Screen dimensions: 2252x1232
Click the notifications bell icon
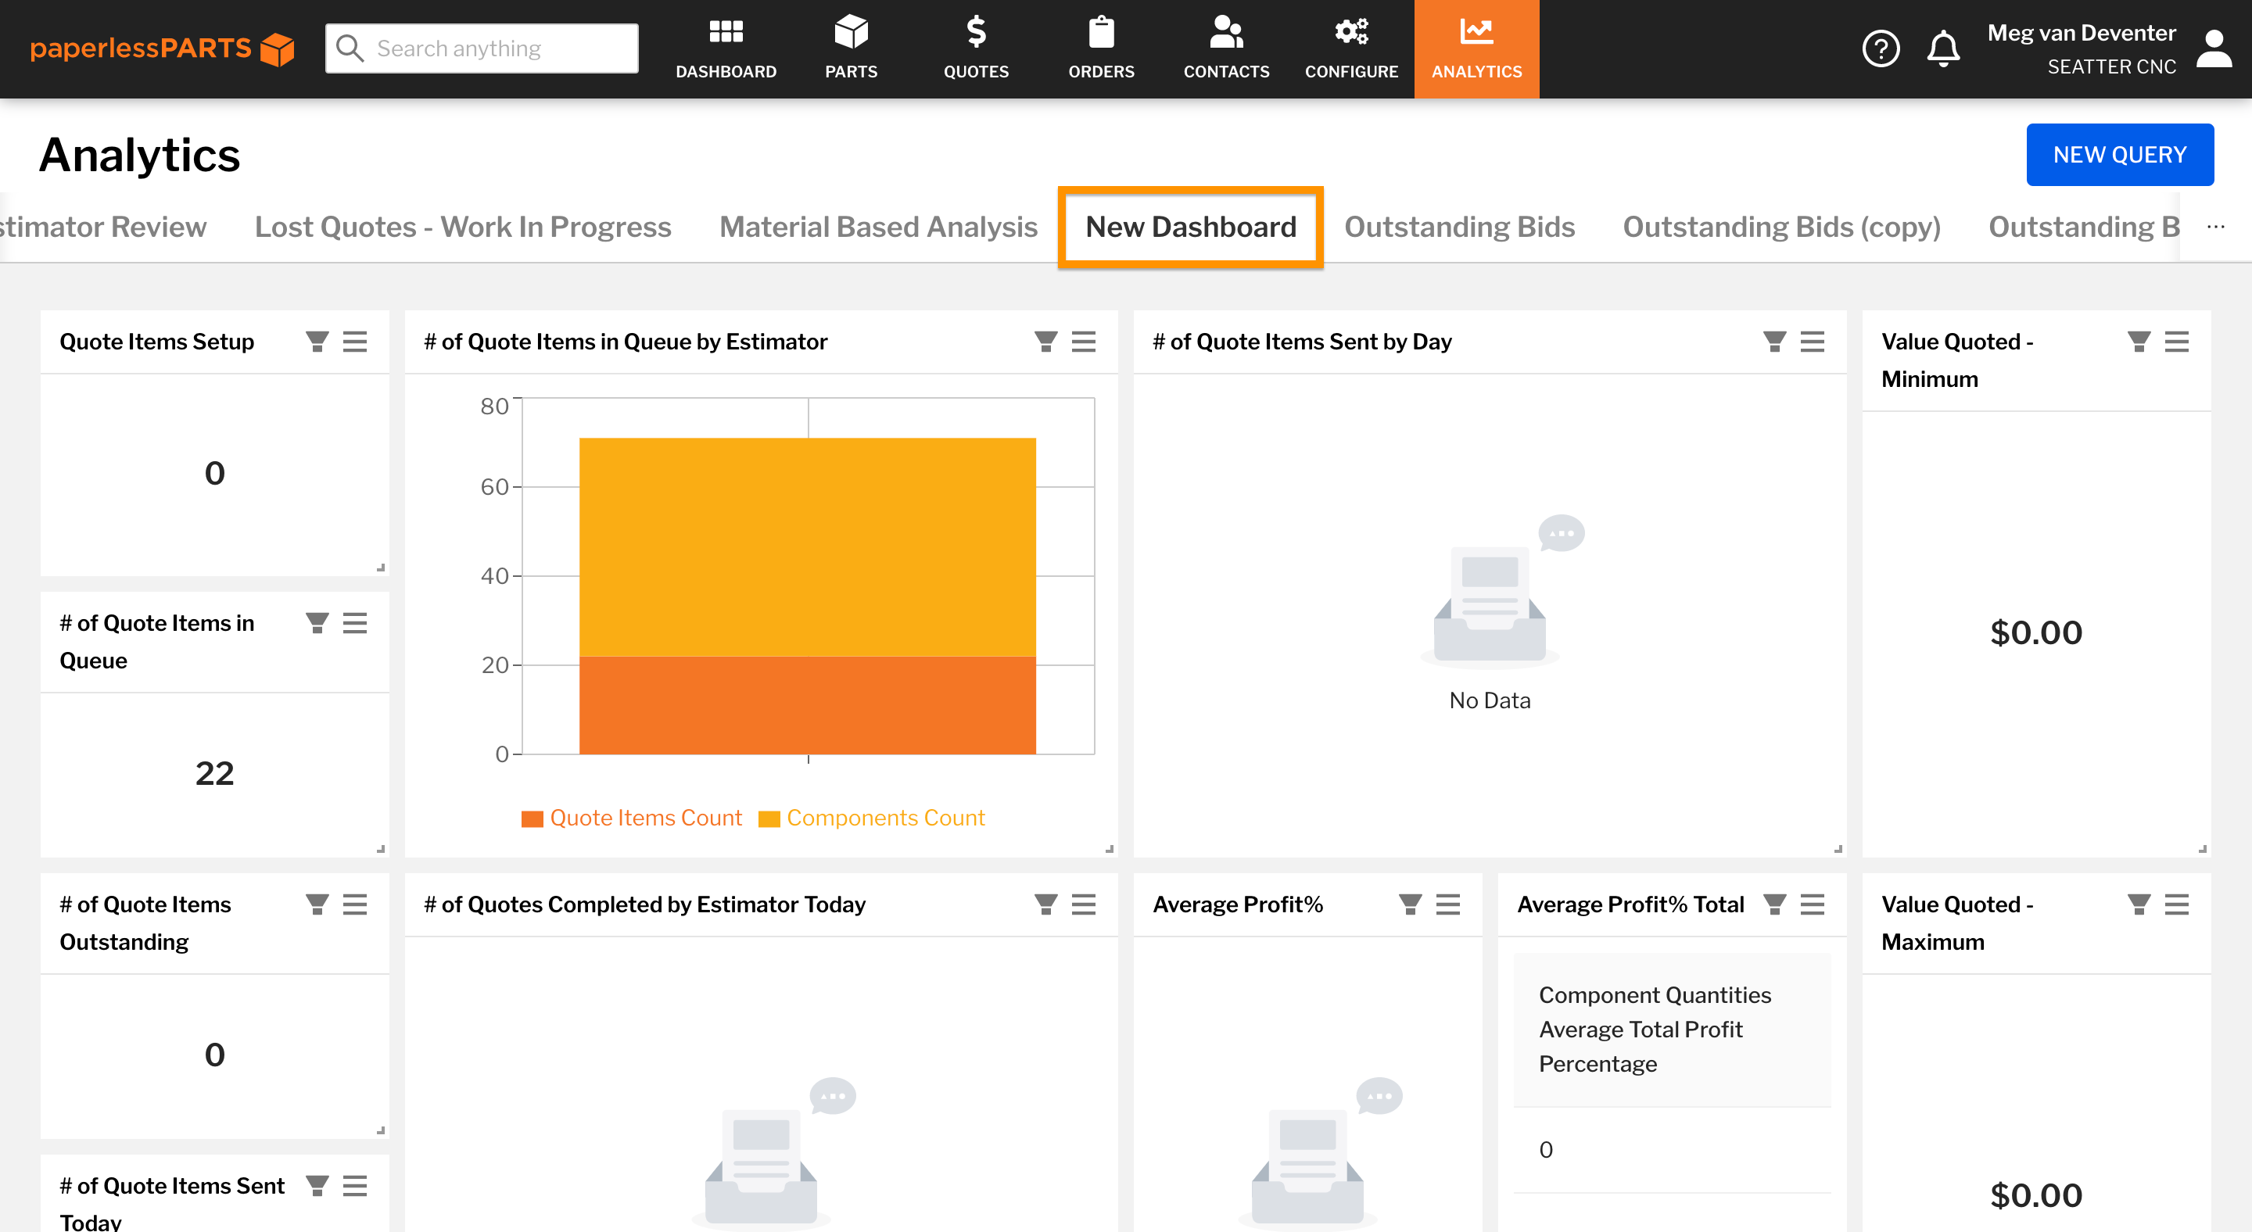tap(1943, 48)
